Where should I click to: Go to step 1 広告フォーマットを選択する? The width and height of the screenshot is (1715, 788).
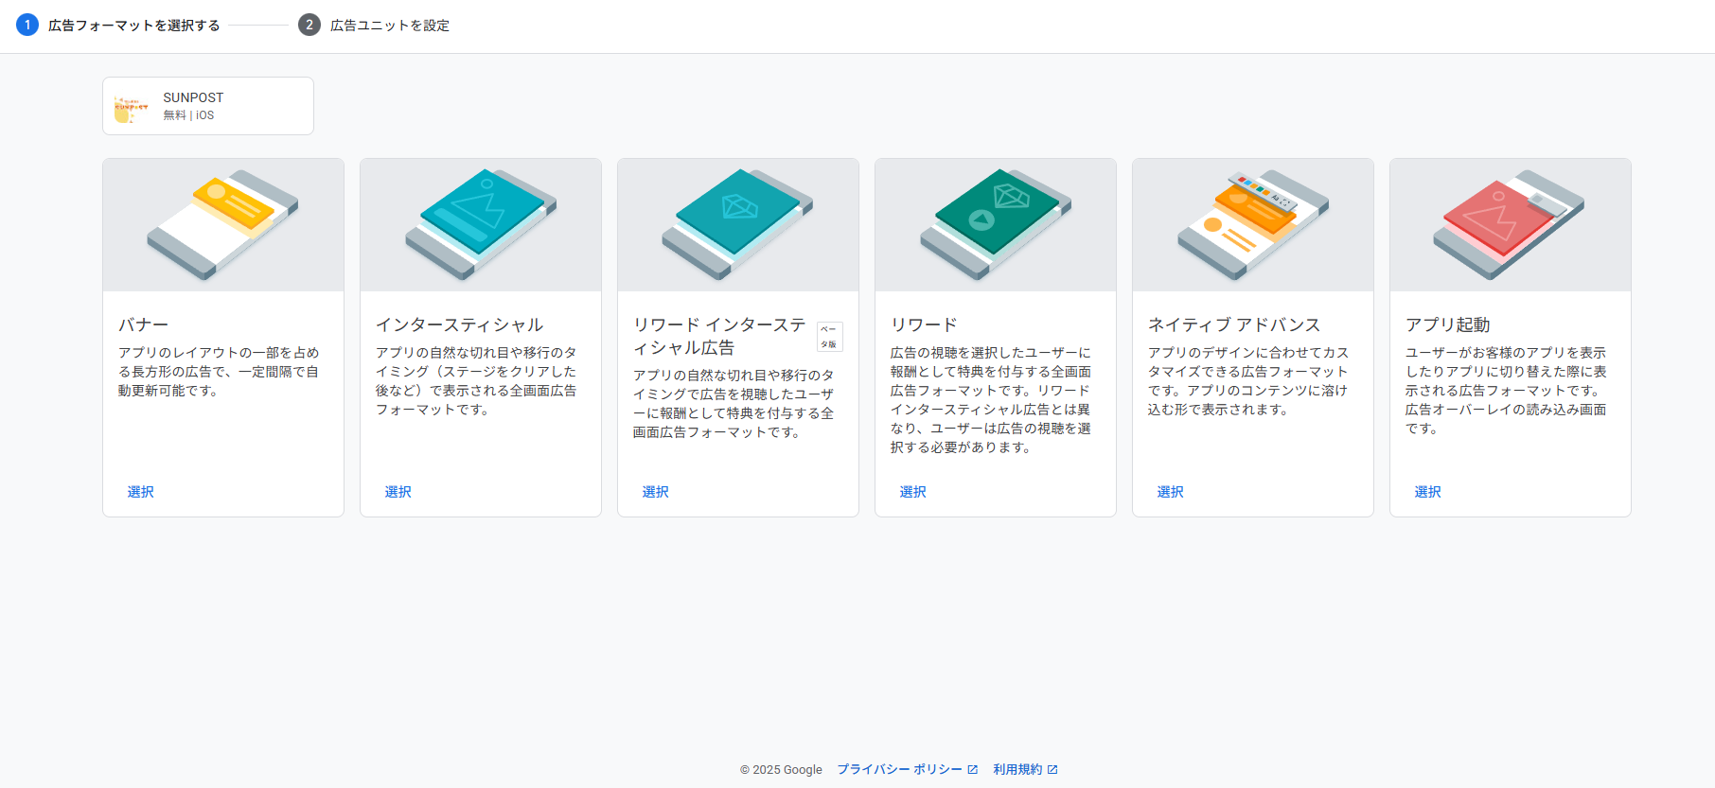coord(133,26)
